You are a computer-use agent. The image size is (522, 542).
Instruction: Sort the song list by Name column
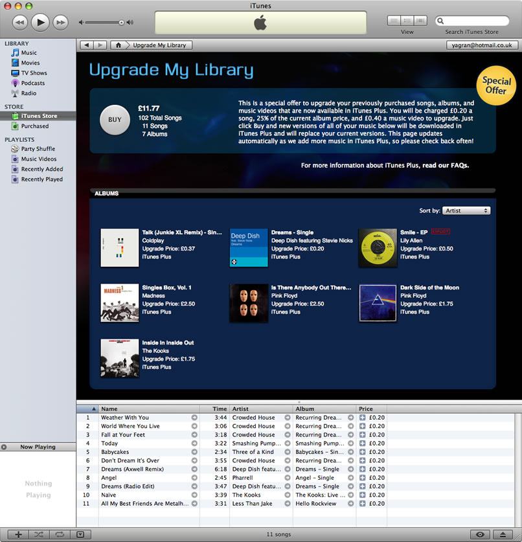[149, 409]
